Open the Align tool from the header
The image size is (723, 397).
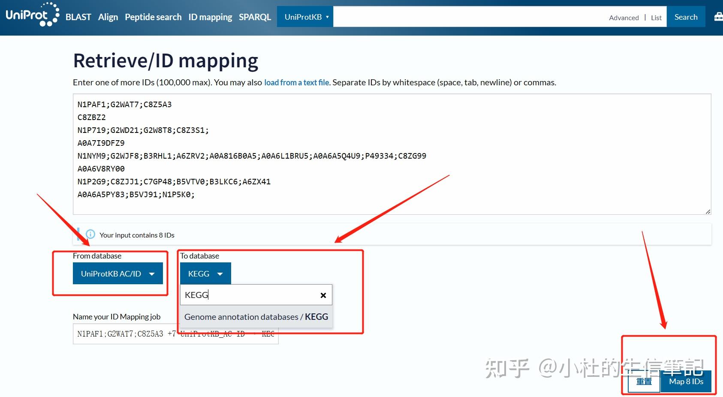[108, 17]
